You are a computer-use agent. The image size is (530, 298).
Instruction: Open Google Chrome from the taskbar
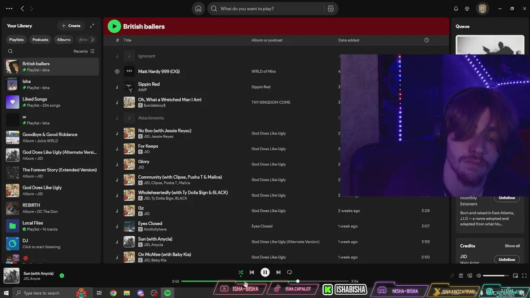point(113,293)
